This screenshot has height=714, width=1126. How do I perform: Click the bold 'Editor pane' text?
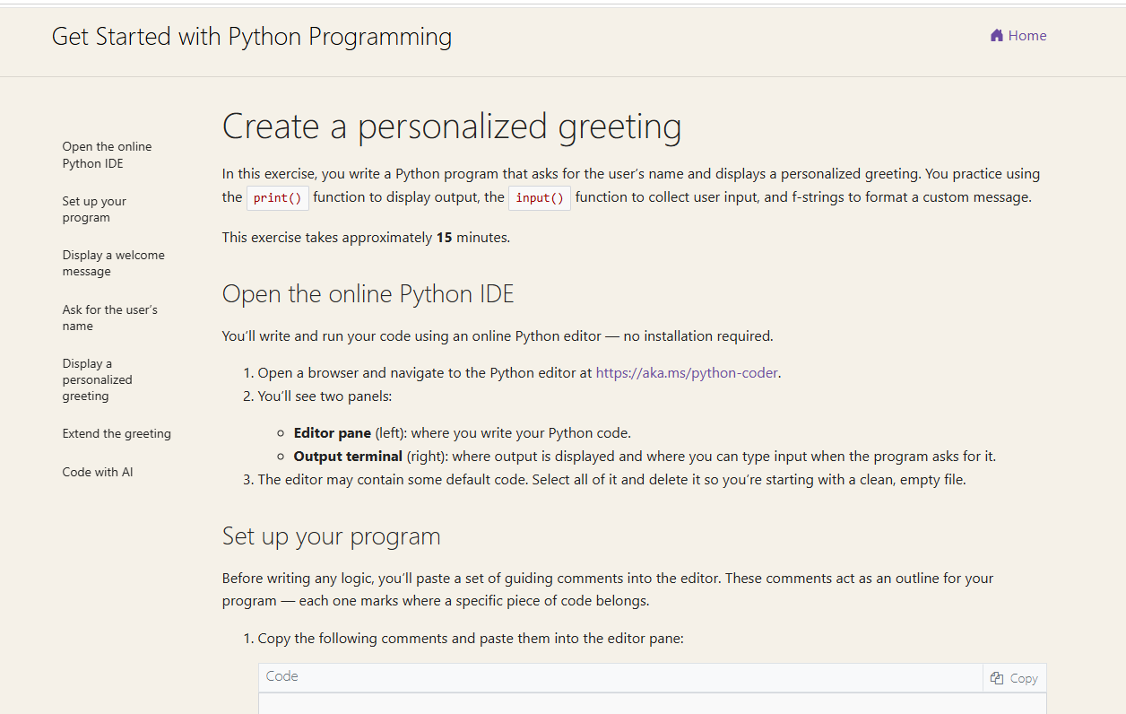tap(333, 432)
